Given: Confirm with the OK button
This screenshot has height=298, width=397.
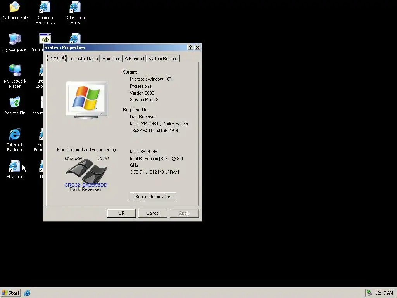Looking at the screenshot, I should pyautogui.click(x=121, y=213).
